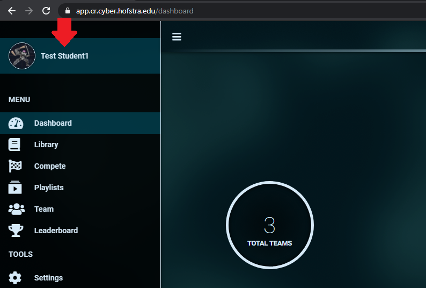Viewport: 426px width, 288px height.
Task: Select Compete text in the sidebar
Action: pos(50,166)
